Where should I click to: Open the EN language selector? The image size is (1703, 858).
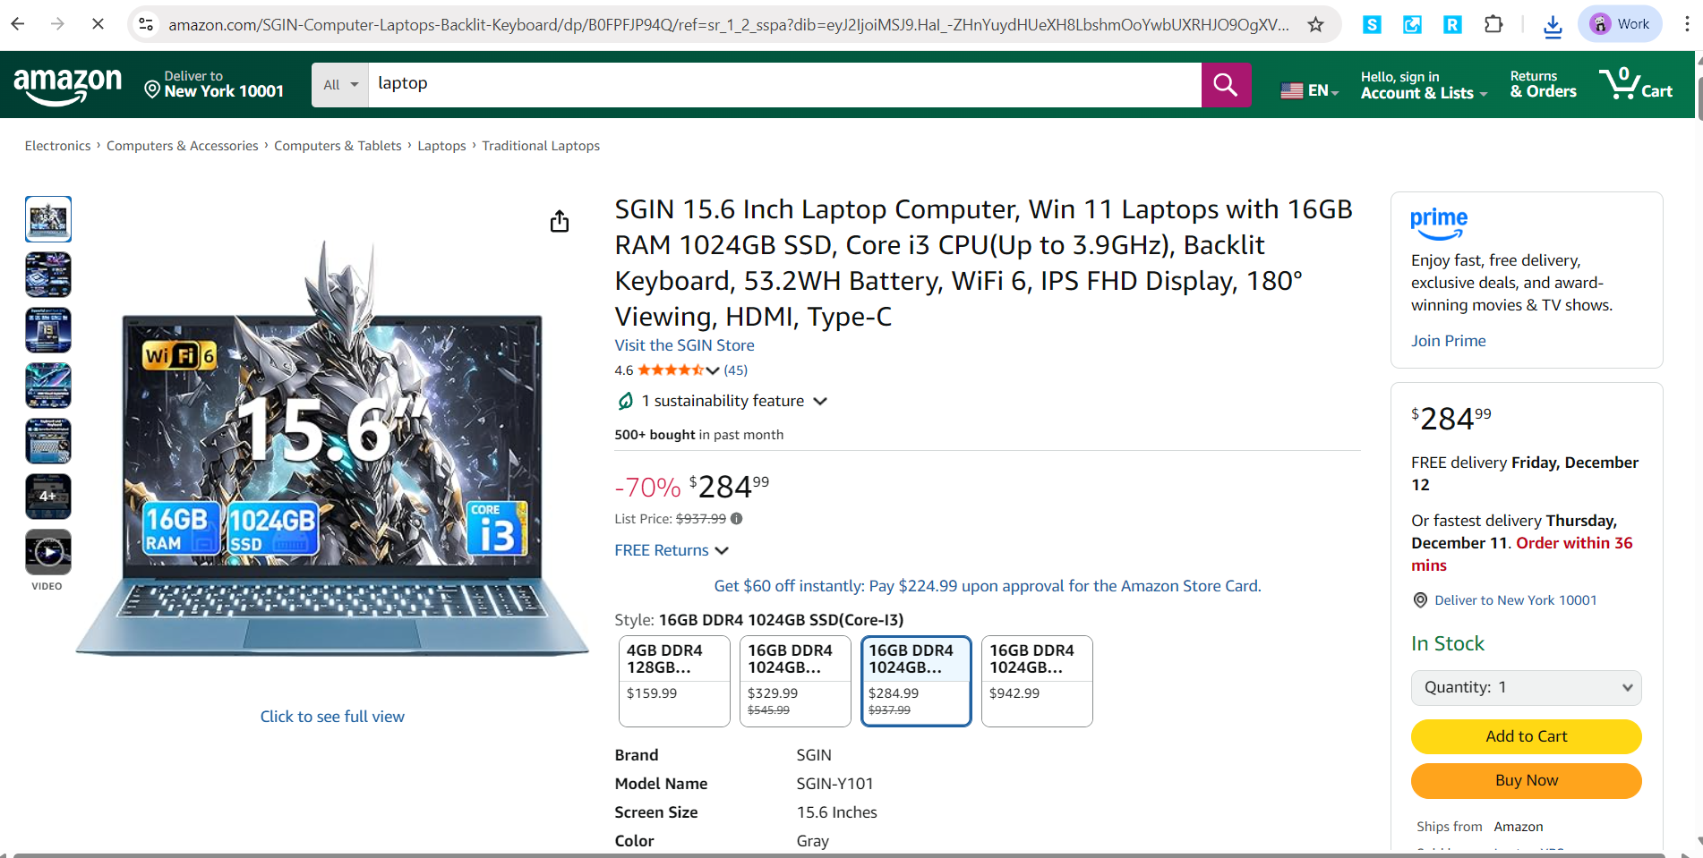point(1309,90)
